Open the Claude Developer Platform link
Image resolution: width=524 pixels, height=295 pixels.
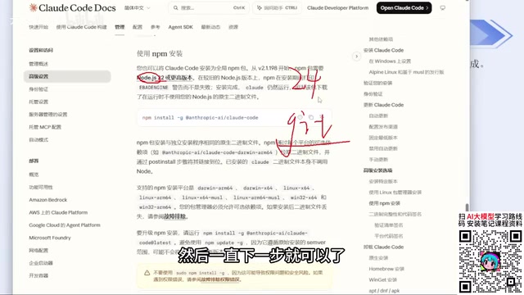click(x=337, y=7)
